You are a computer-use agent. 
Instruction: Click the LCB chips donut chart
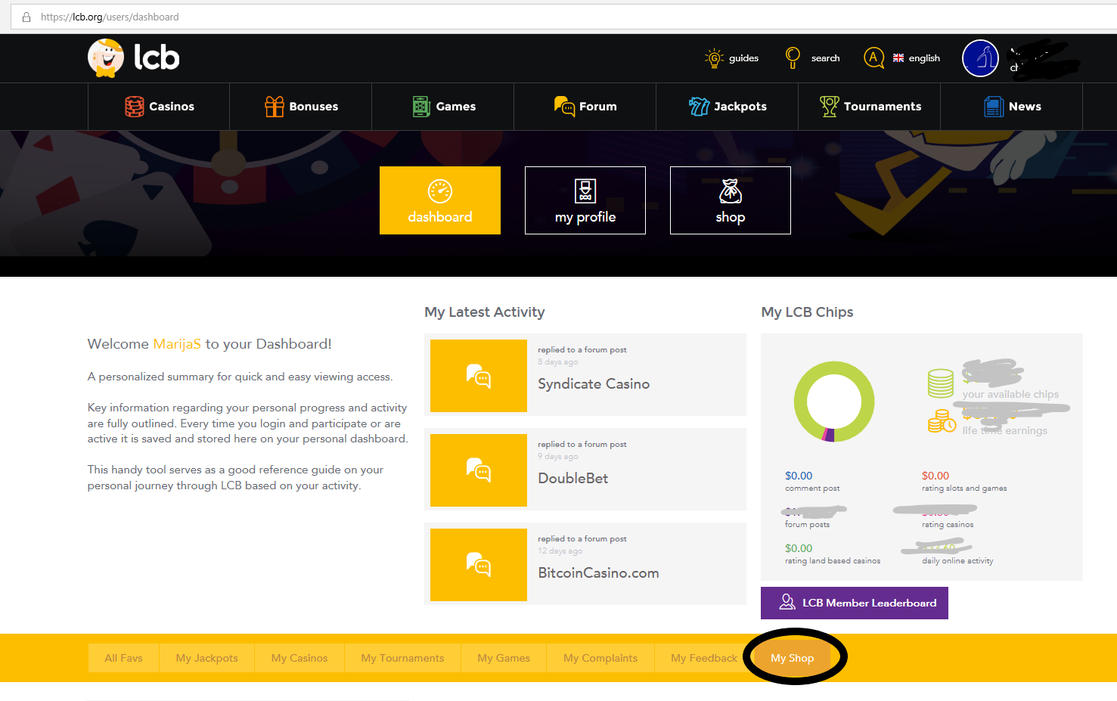834,402
